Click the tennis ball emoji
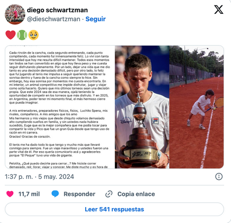Screen dimensions: 231x223 coord(22,35)
